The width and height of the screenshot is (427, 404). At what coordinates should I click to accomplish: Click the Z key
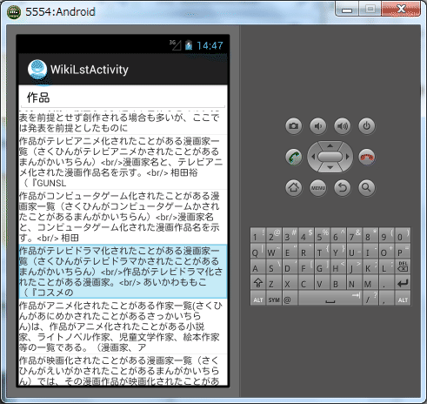tap(274, 283)
